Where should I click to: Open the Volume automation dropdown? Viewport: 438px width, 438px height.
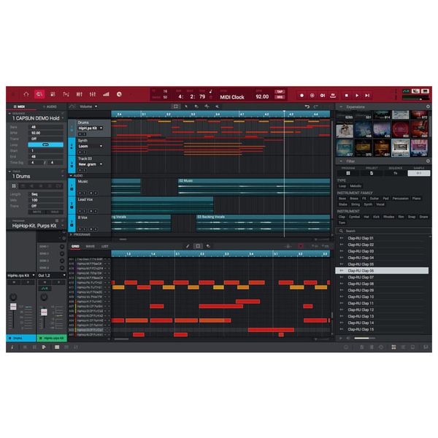pos(88,107)
